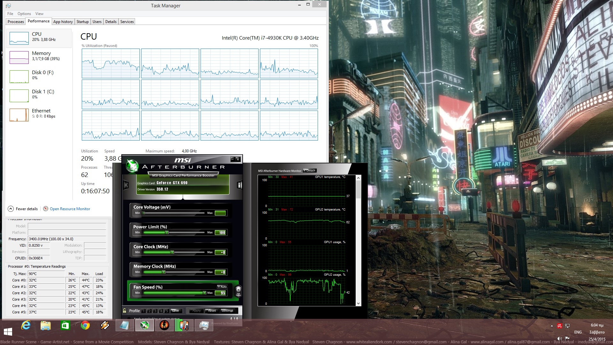Launch Internet Explorer from the taskbar

(x=26, y=326)
